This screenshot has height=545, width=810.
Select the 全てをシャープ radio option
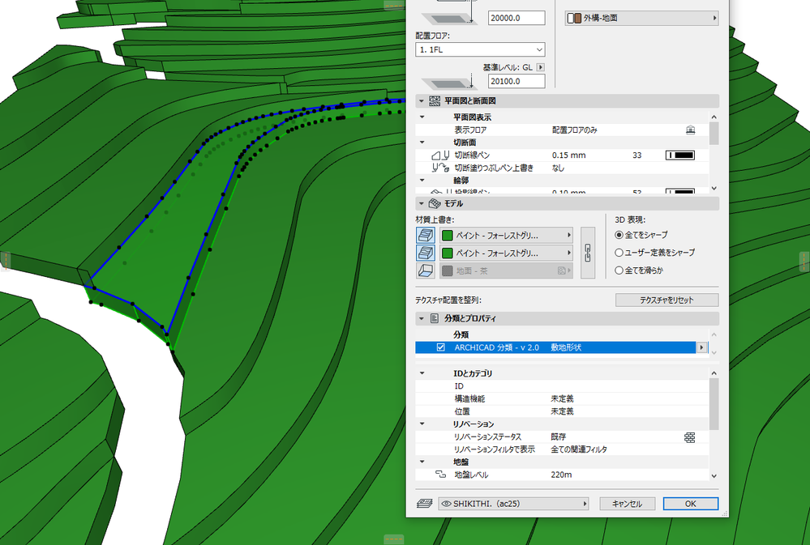[619, 235]
